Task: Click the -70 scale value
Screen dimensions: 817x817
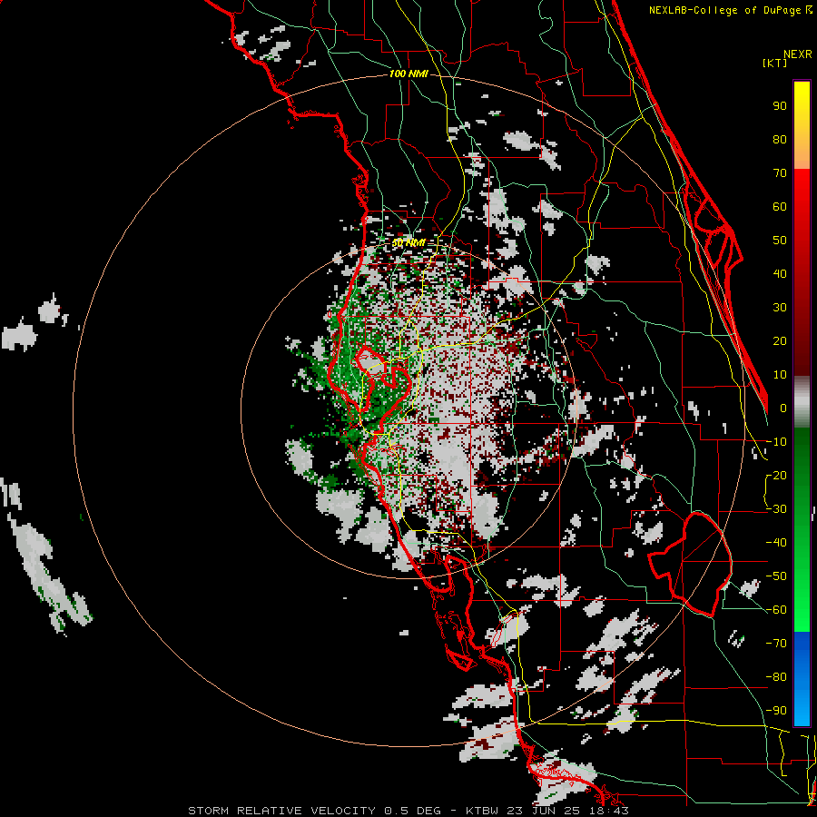Action: tap(776, 644)
